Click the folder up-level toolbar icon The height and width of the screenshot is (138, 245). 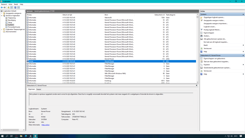(9, 7)
